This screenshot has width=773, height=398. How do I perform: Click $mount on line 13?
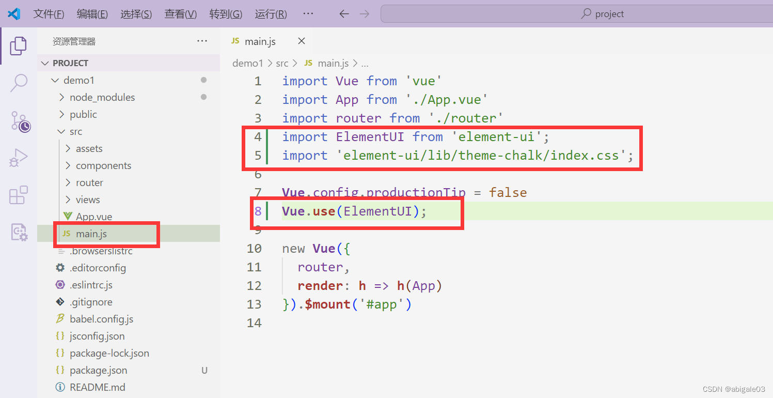pos(327,304)
